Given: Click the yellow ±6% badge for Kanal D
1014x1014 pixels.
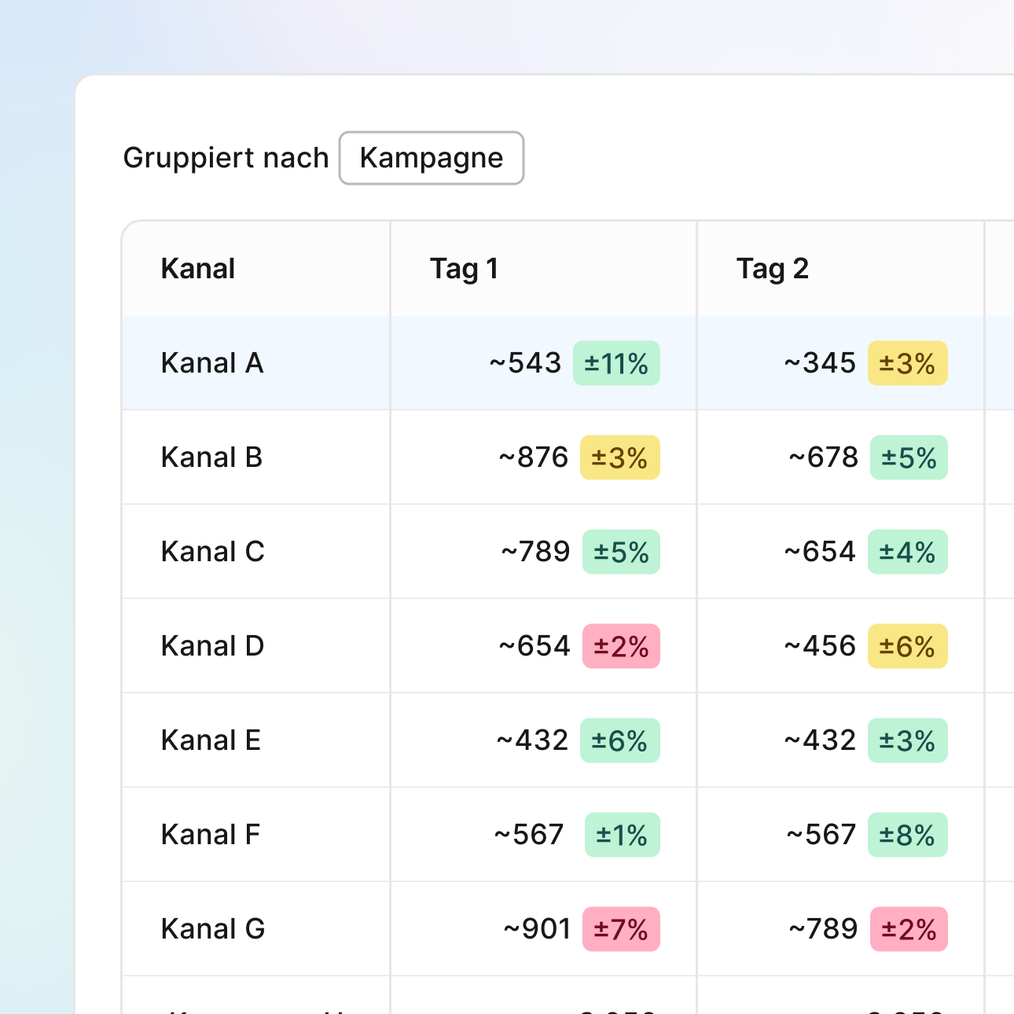Looking at the screenshot, I should (x=907, y=647).
